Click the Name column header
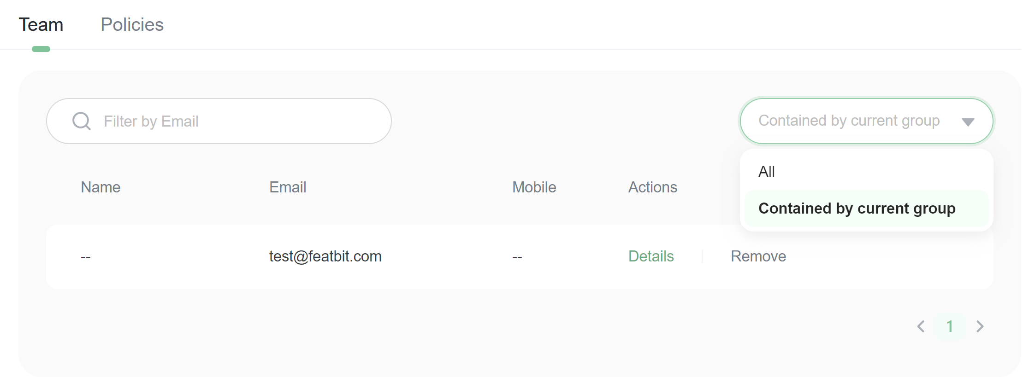 click(x=101, y=187)
